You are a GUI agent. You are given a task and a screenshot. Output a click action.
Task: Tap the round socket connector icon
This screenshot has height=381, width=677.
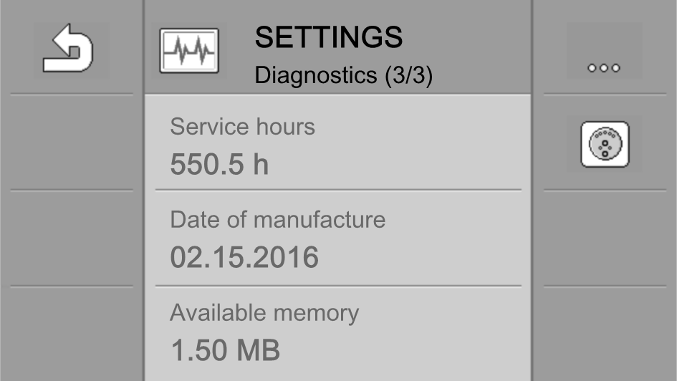605,145
